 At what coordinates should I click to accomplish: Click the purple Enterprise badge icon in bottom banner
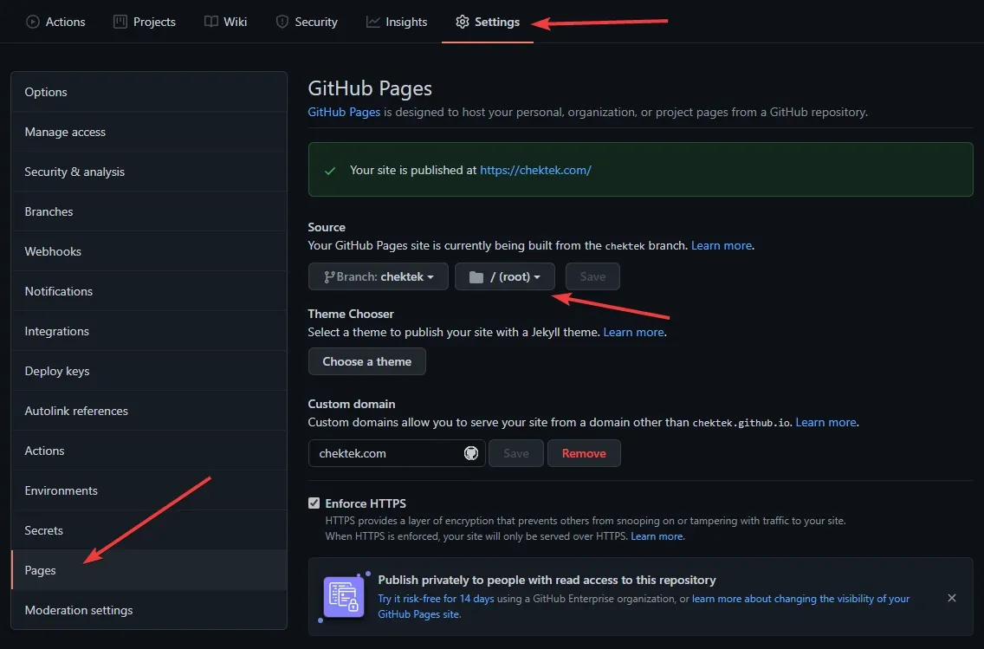[342, 598]
